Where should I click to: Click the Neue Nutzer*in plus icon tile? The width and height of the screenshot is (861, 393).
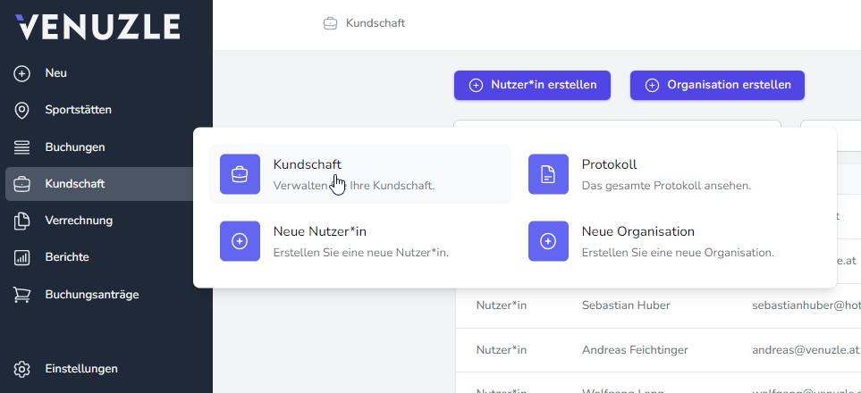click(240, 241)
